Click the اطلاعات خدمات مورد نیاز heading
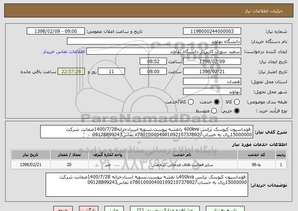Image resolution: width=298 pixels, height=211 pixels. [x=259, y=144]
